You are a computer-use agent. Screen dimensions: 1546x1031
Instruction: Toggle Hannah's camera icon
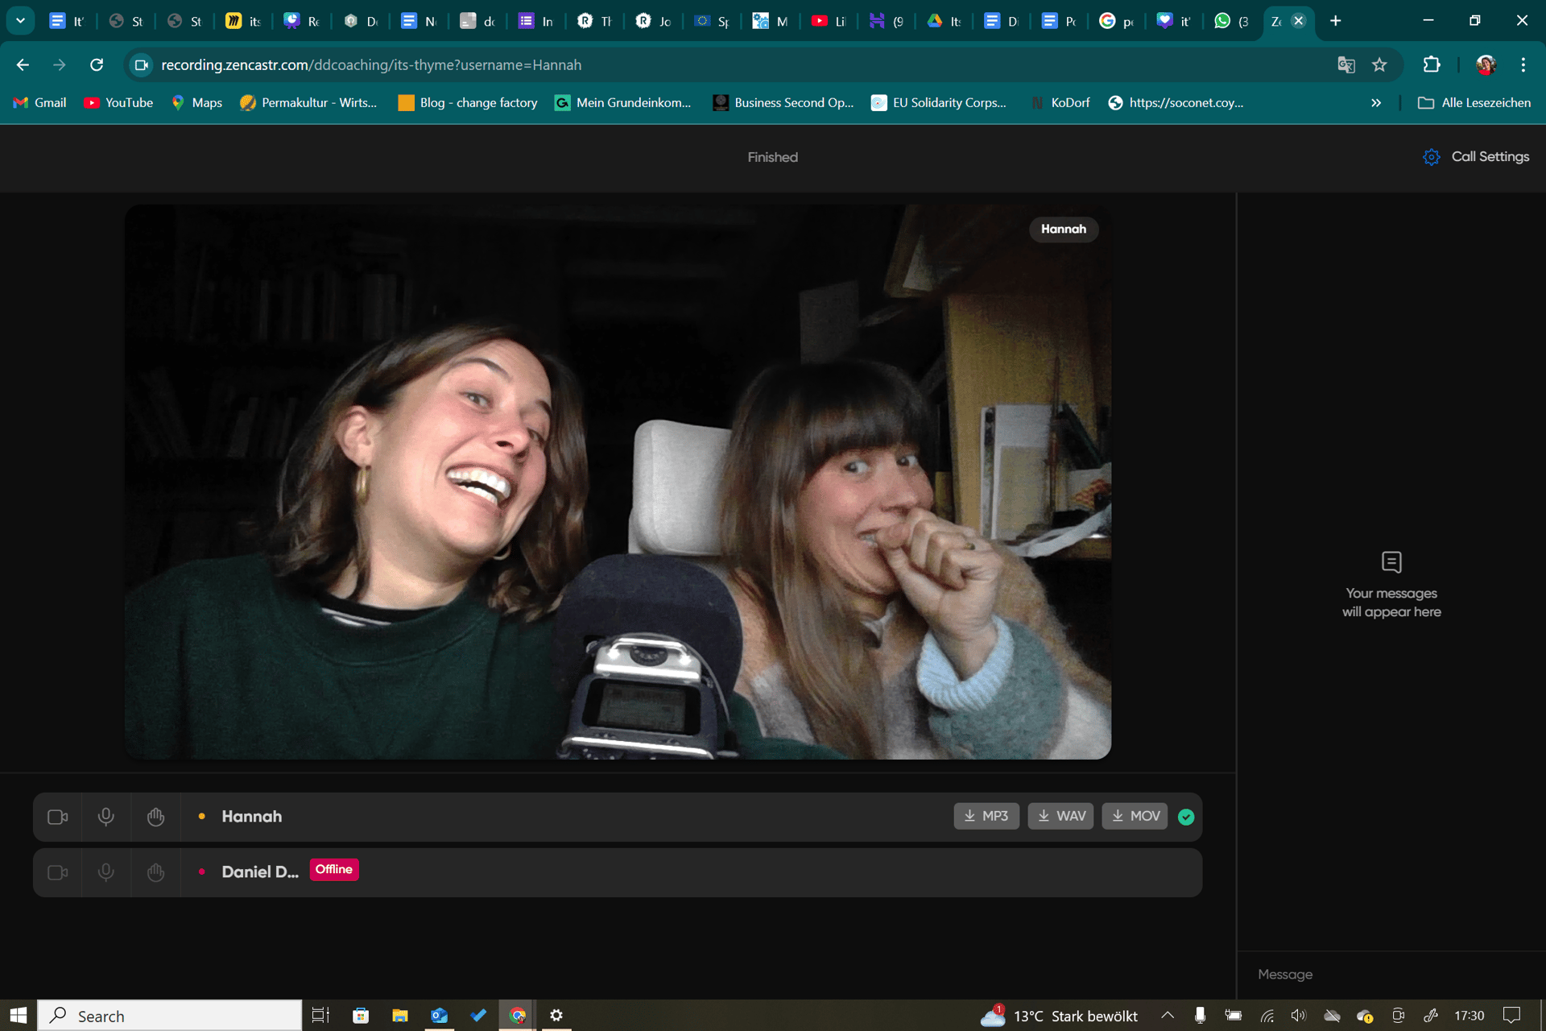point(57,817)
